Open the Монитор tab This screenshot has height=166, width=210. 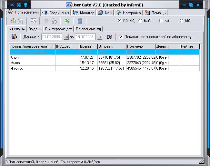coord(84,13)
